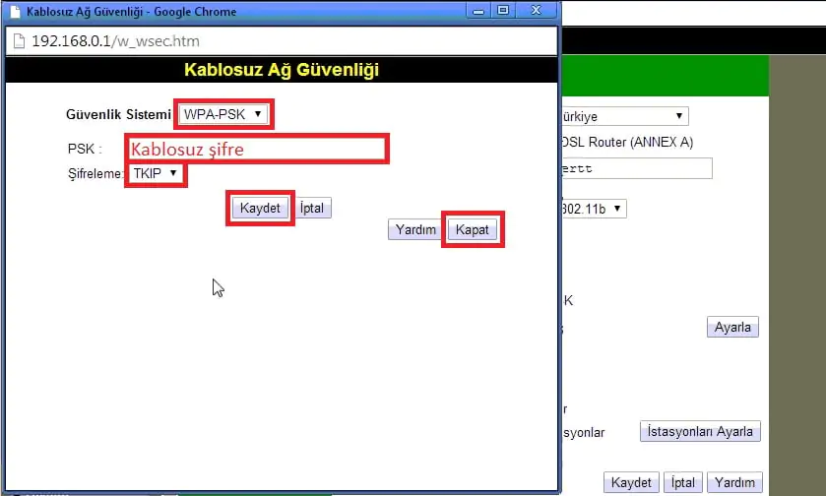Click İptal at bottom of background page
This screenshot has width=826, height=496.
click(x=682, y=482)
